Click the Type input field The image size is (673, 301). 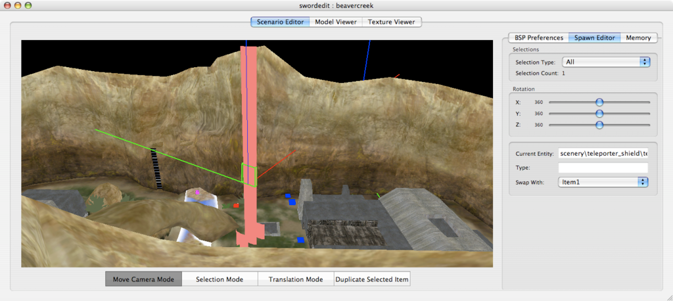click(603, 168)
